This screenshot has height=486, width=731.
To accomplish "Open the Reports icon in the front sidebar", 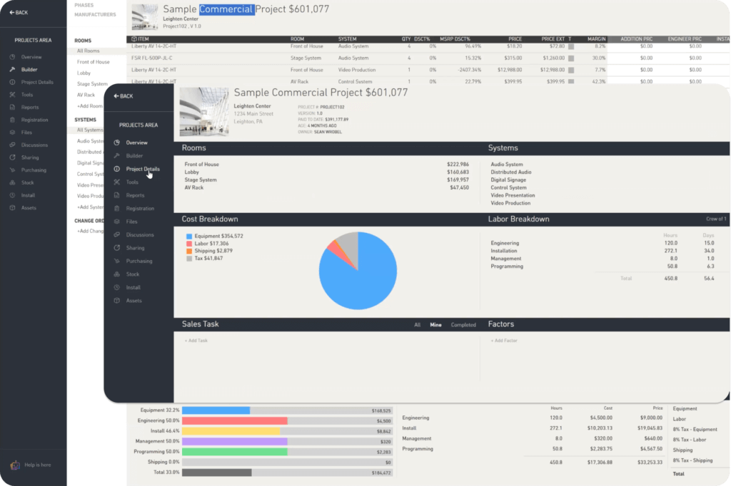I will [117, 195].
